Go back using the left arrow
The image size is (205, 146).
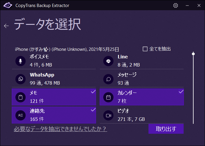tap(6, 26)
